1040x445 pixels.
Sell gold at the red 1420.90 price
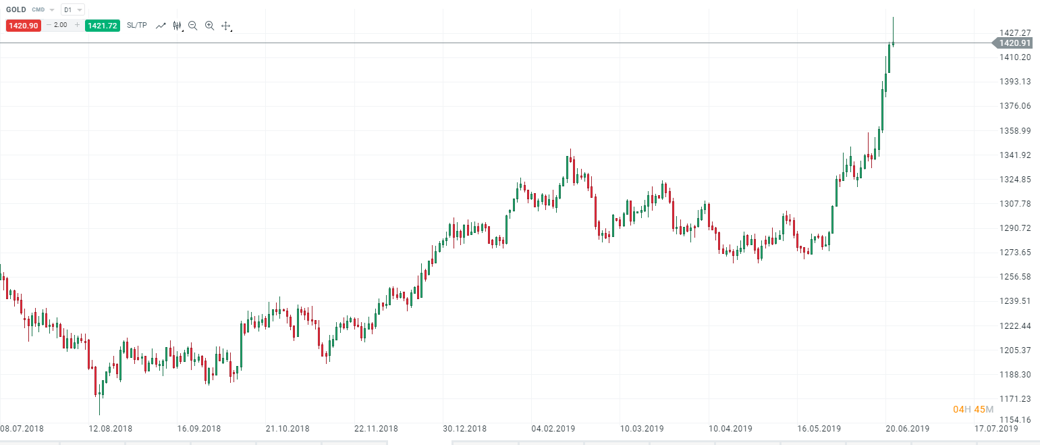(x=24, y=26)
